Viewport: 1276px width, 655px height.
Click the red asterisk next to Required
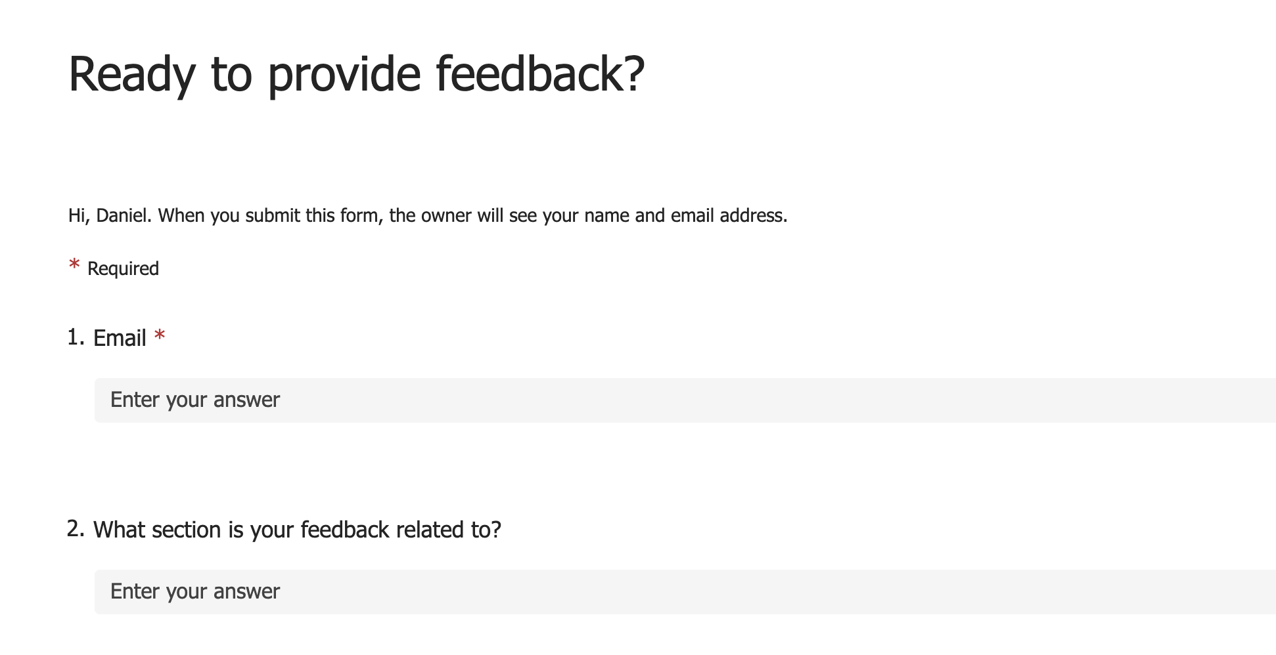pos(74,265)
